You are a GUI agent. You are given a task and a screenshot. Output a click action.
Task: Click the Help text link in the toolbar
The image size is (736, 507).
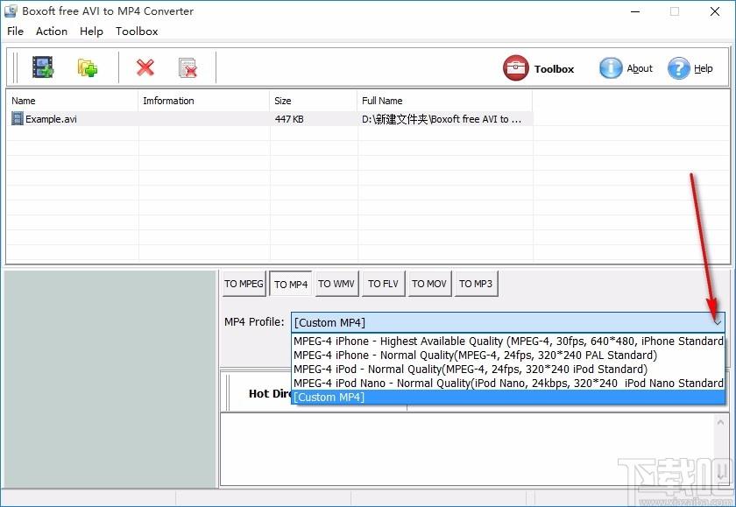pos(703,68)
